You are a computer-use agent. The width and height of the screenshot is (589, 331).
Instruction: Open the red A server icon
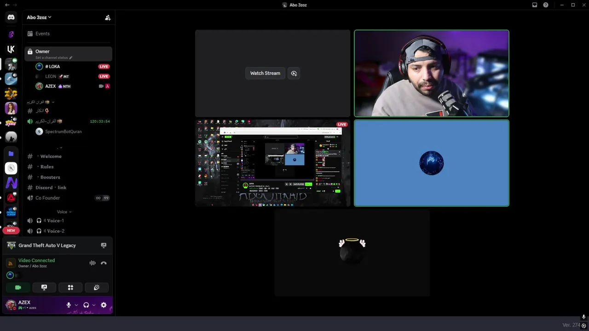11,198
